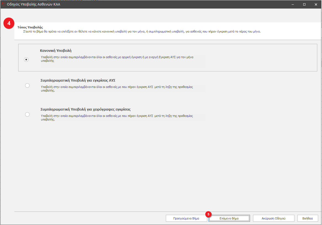Choose Συμπληρωματική Υποβολή για εγκρίσεις ΑΥΣ radio

coord(27,85)
